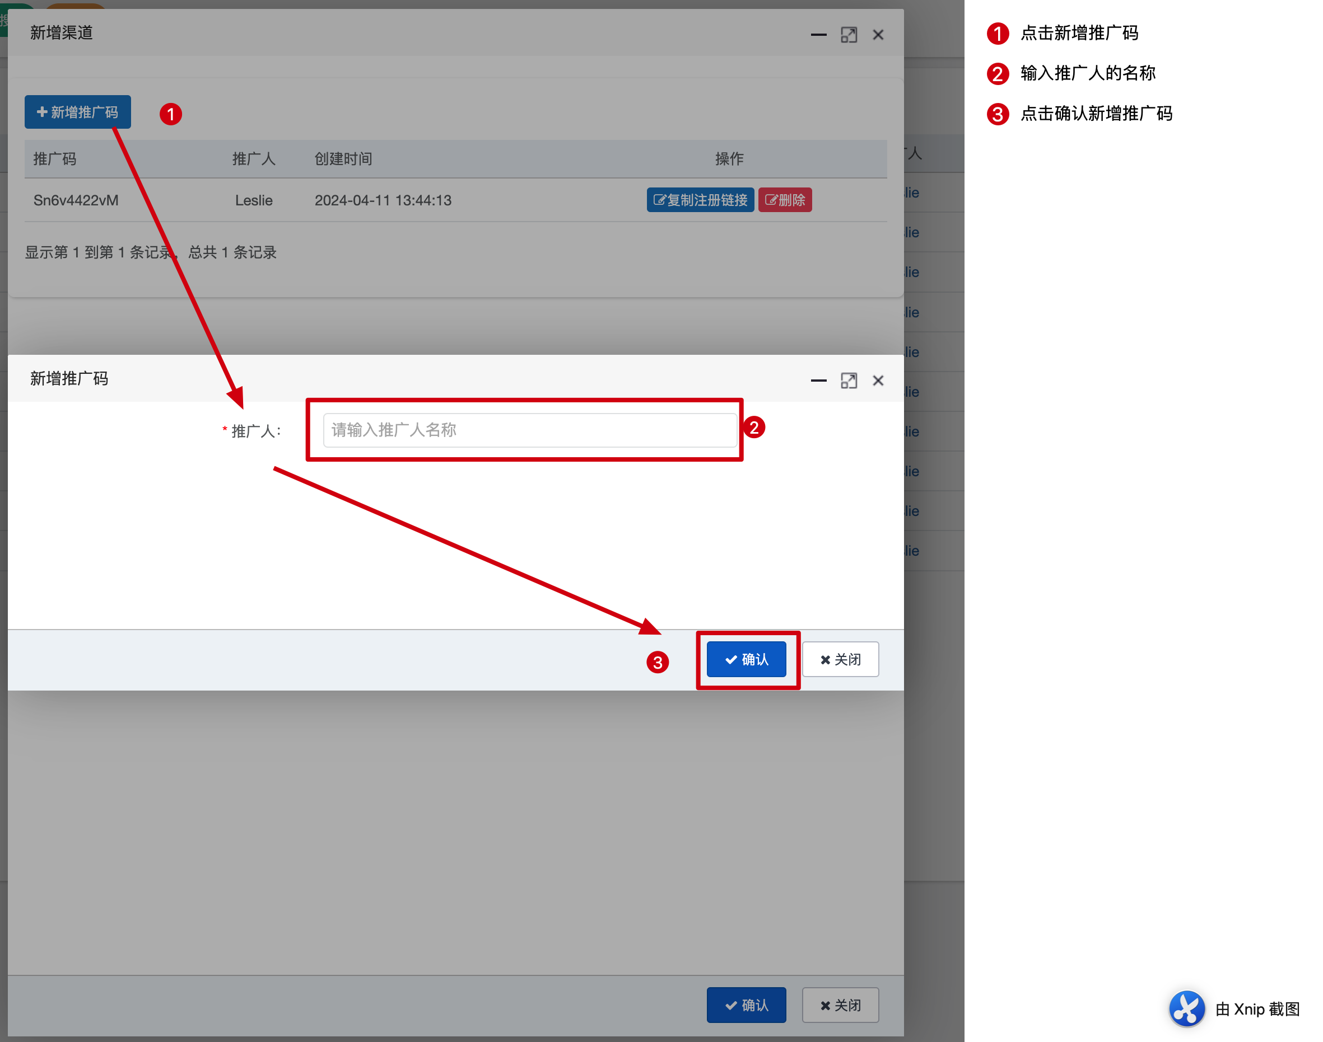Click the 操作 column header
Screen dimensions: 1323x1042
[x=729, y=159]
